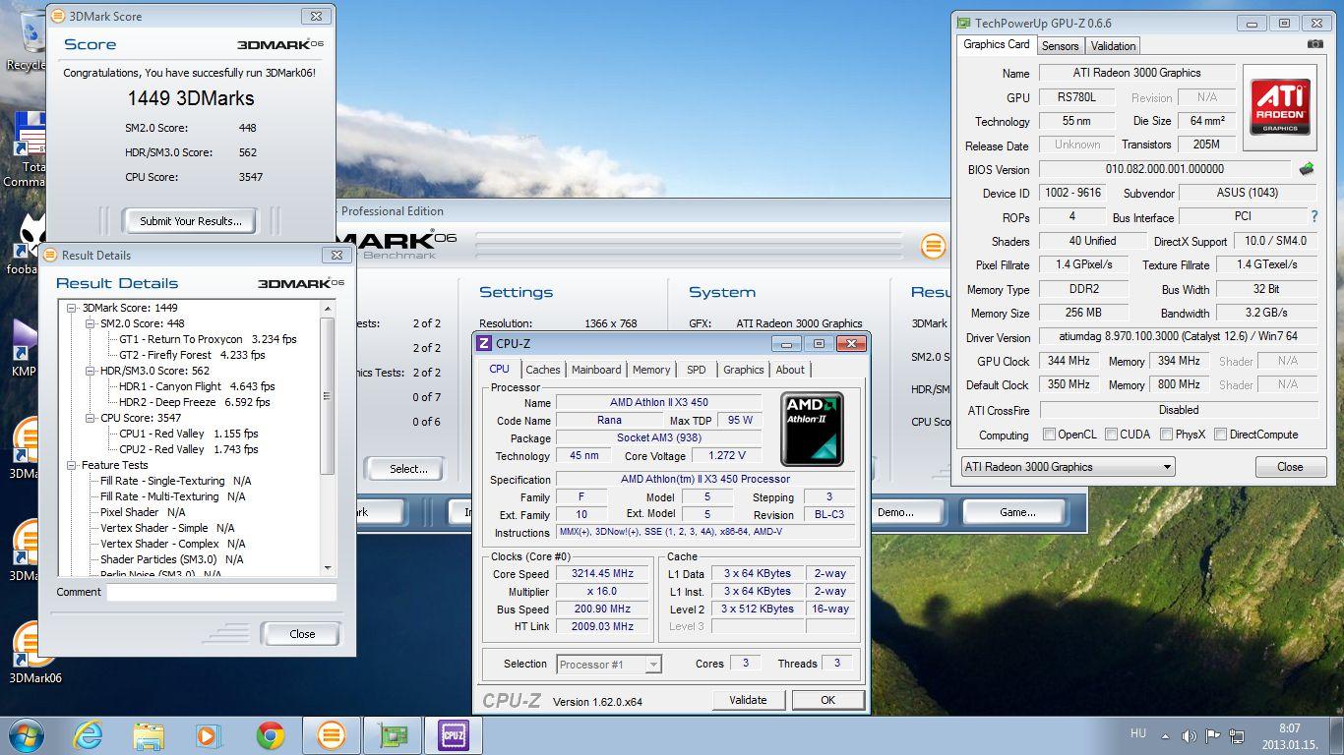This screenshot has height=755, width=1344.
Task: Launch Internet Explorer from taskbar
Action: click(x=88, y=734)
